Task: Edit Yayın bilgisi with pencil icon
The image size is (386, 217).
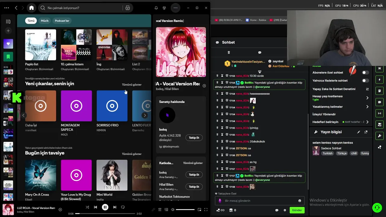Action: pos(359,132)
